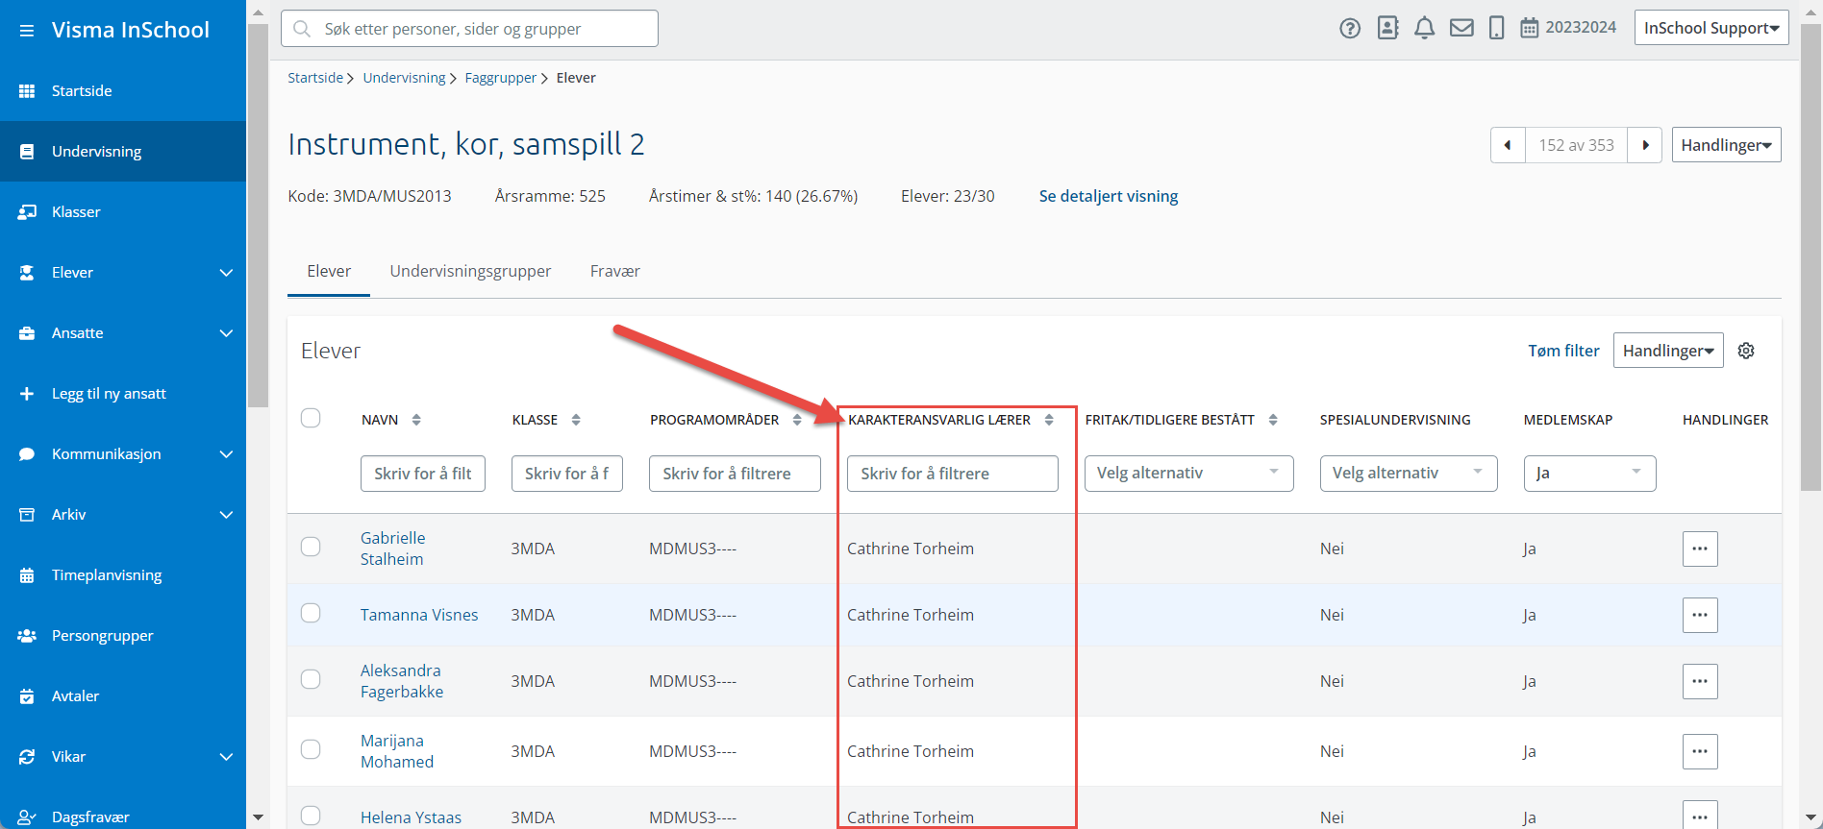This screenshot has height=829, width=1823.
Task: Expand the InSchool Support user menu
Action: tap(1711, 28)
